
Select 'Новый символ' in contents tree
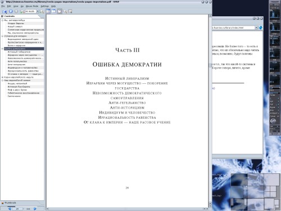tap(15, 26)
